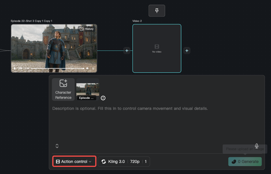Expand the prompt box with up-down arrows
Viewport: 271px width, 174px height.
click(57, 146)
